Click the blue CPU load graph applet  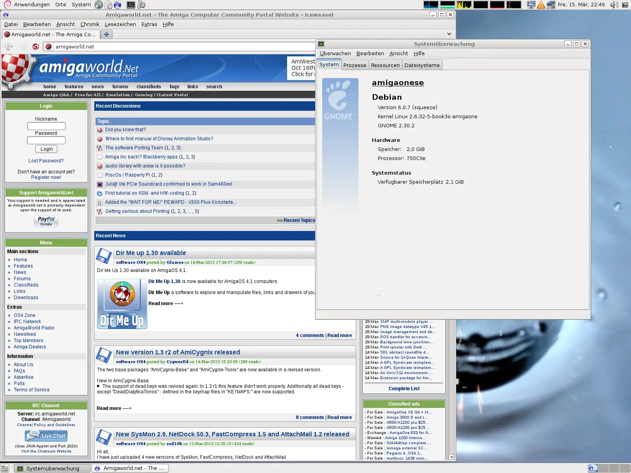(x=431, y=5)
